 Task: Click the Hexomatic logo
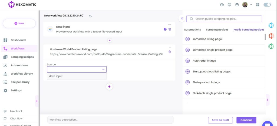click(22, 5)
